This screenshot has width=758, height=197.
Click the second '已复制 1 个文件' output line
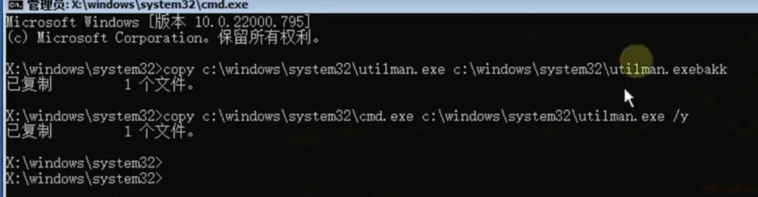pos(100,132)
